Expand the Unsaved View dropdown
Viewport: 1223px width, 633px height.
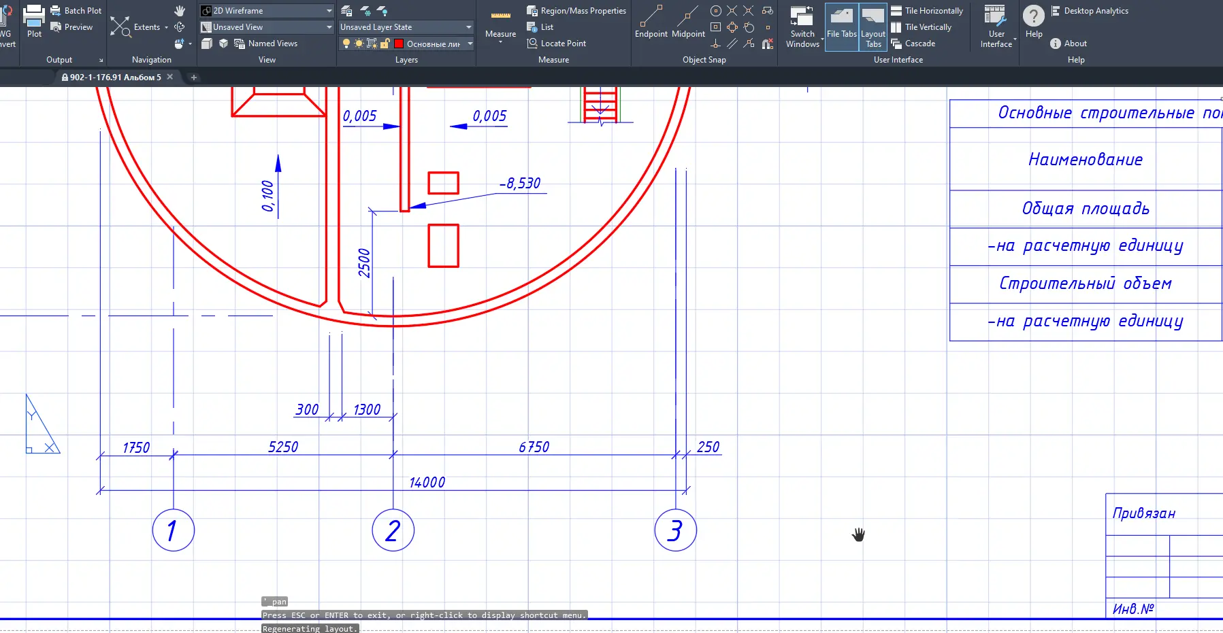(329, 27)
